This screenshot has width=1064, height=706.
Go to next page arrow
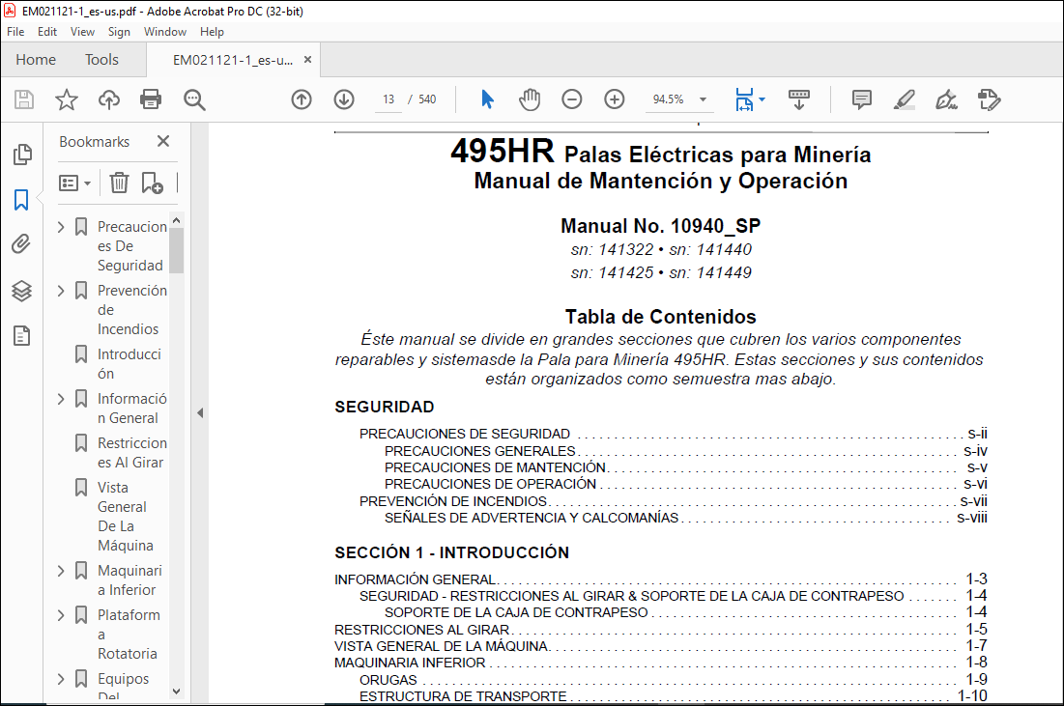click(x=344, y=99)
